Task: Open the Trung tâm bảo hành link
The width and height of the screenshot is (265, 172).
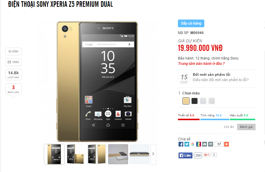Action: click(x=201, y=64)
